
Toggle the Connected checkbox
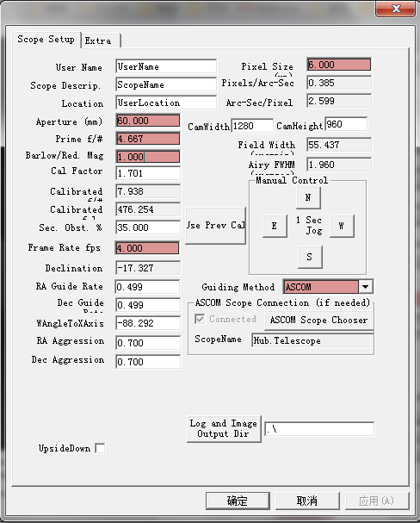click(x=200, y=319)
